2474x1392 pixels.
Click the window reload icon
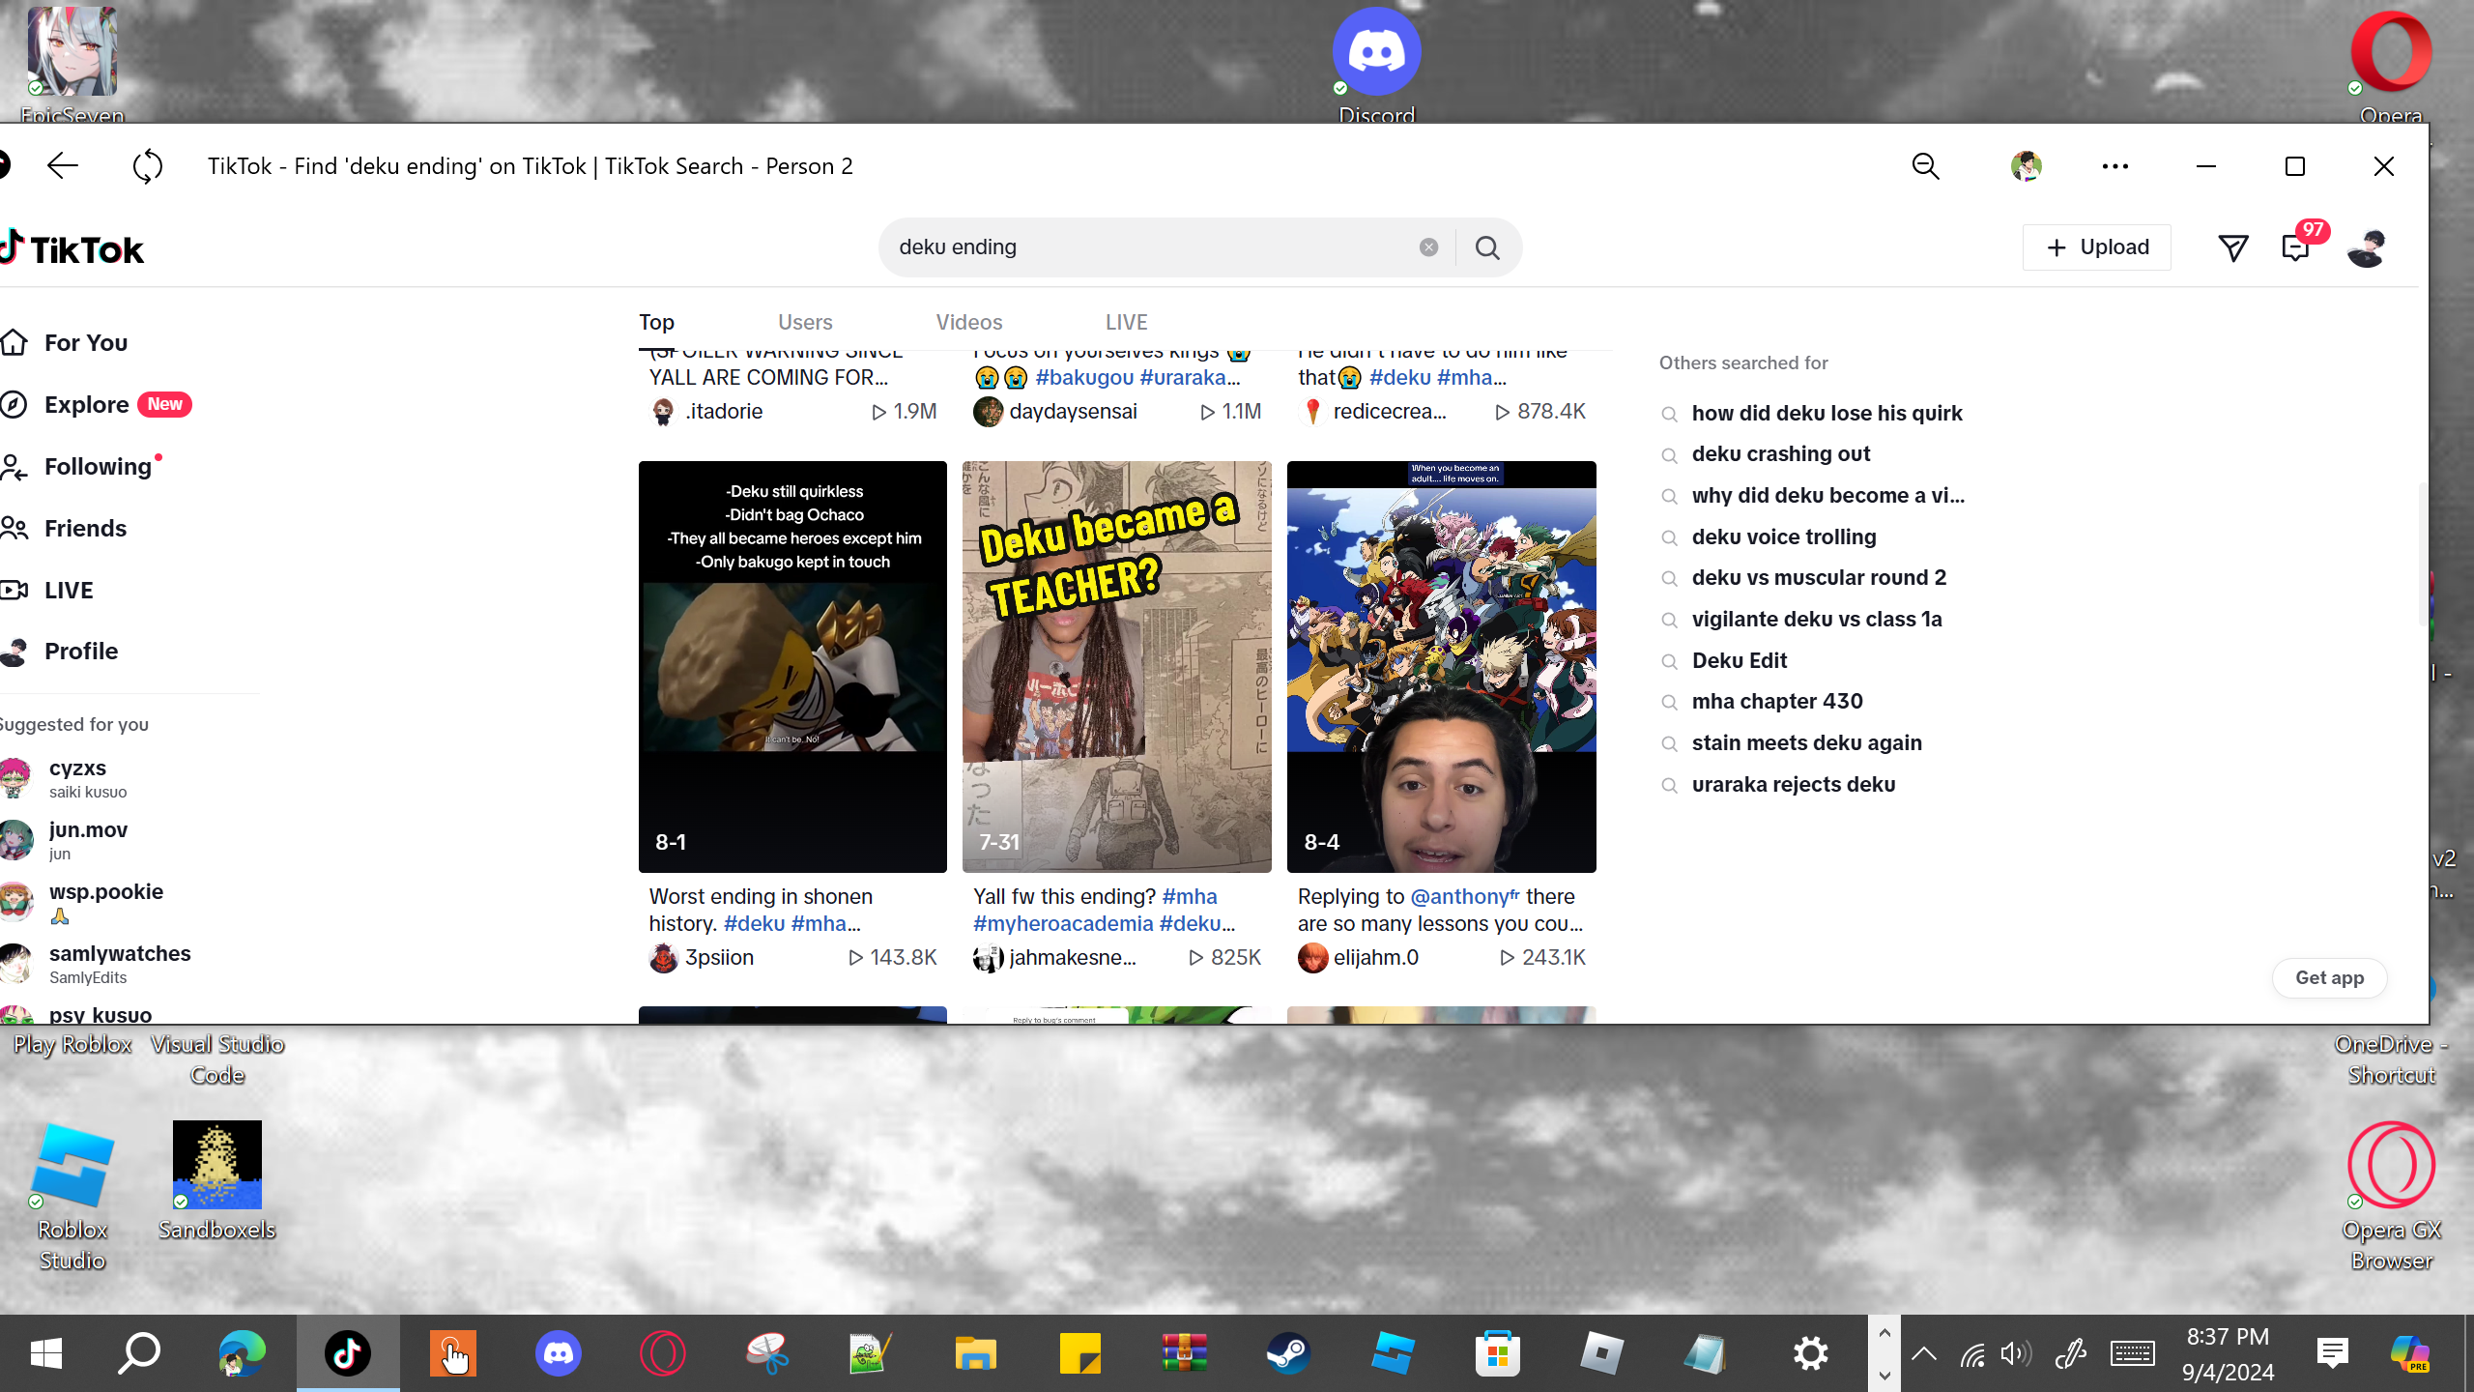(x=148, y=166)
